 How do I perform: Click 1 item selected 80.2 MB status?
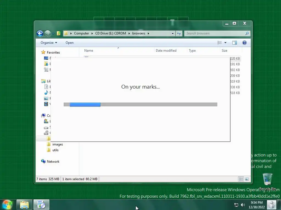click(80, 179)
